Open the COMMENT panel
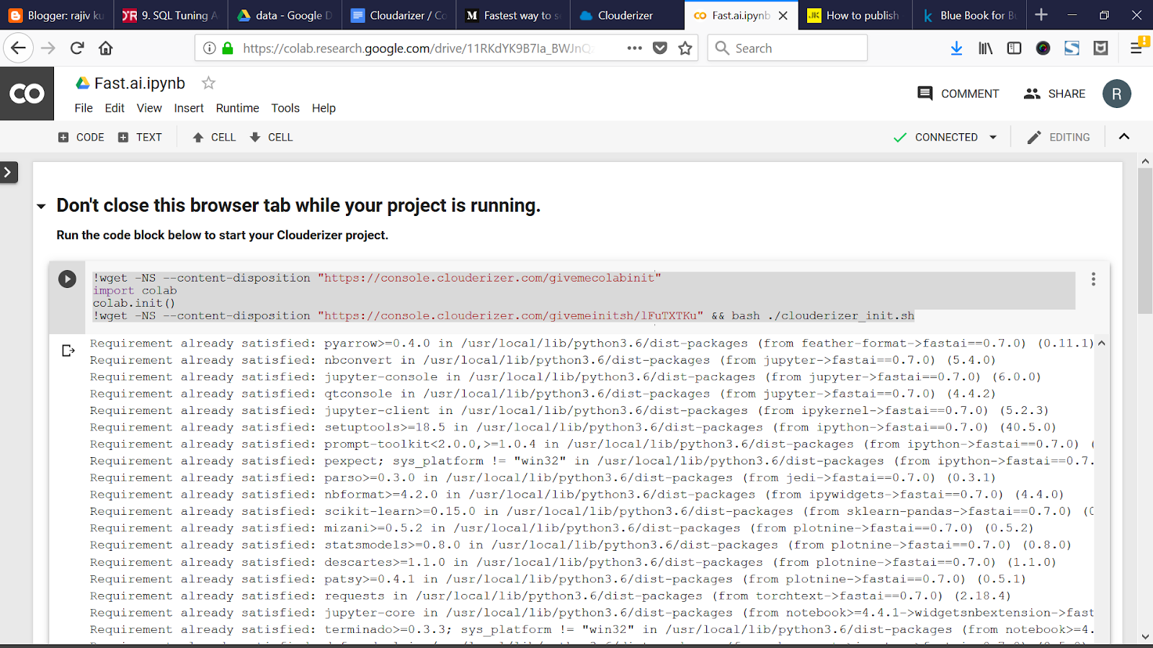Viewport: 1153px width, 648px height. [x=958, y=94]
